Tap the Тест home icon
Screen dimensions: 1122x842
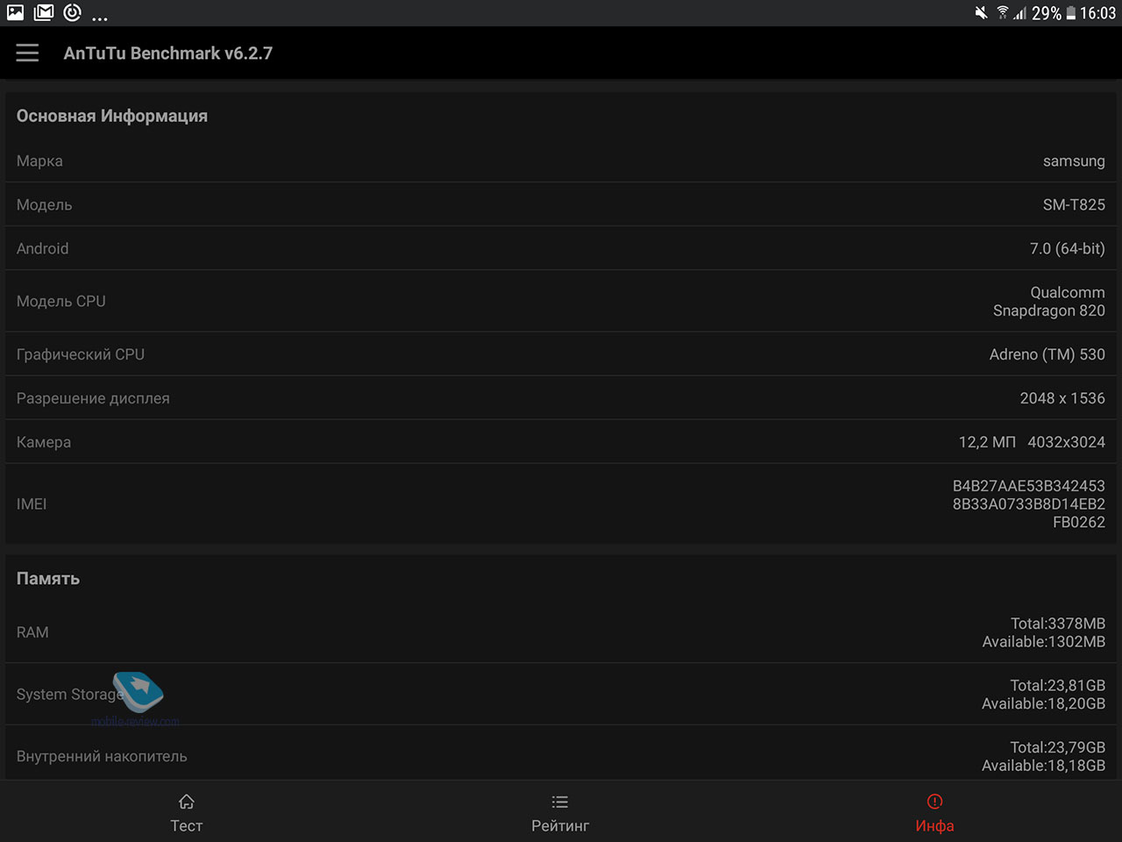pos(186,802)
